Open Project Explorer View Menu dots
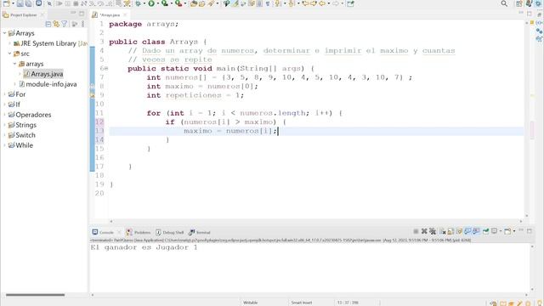The image size is (544, 306). click(x=83, y=24)
